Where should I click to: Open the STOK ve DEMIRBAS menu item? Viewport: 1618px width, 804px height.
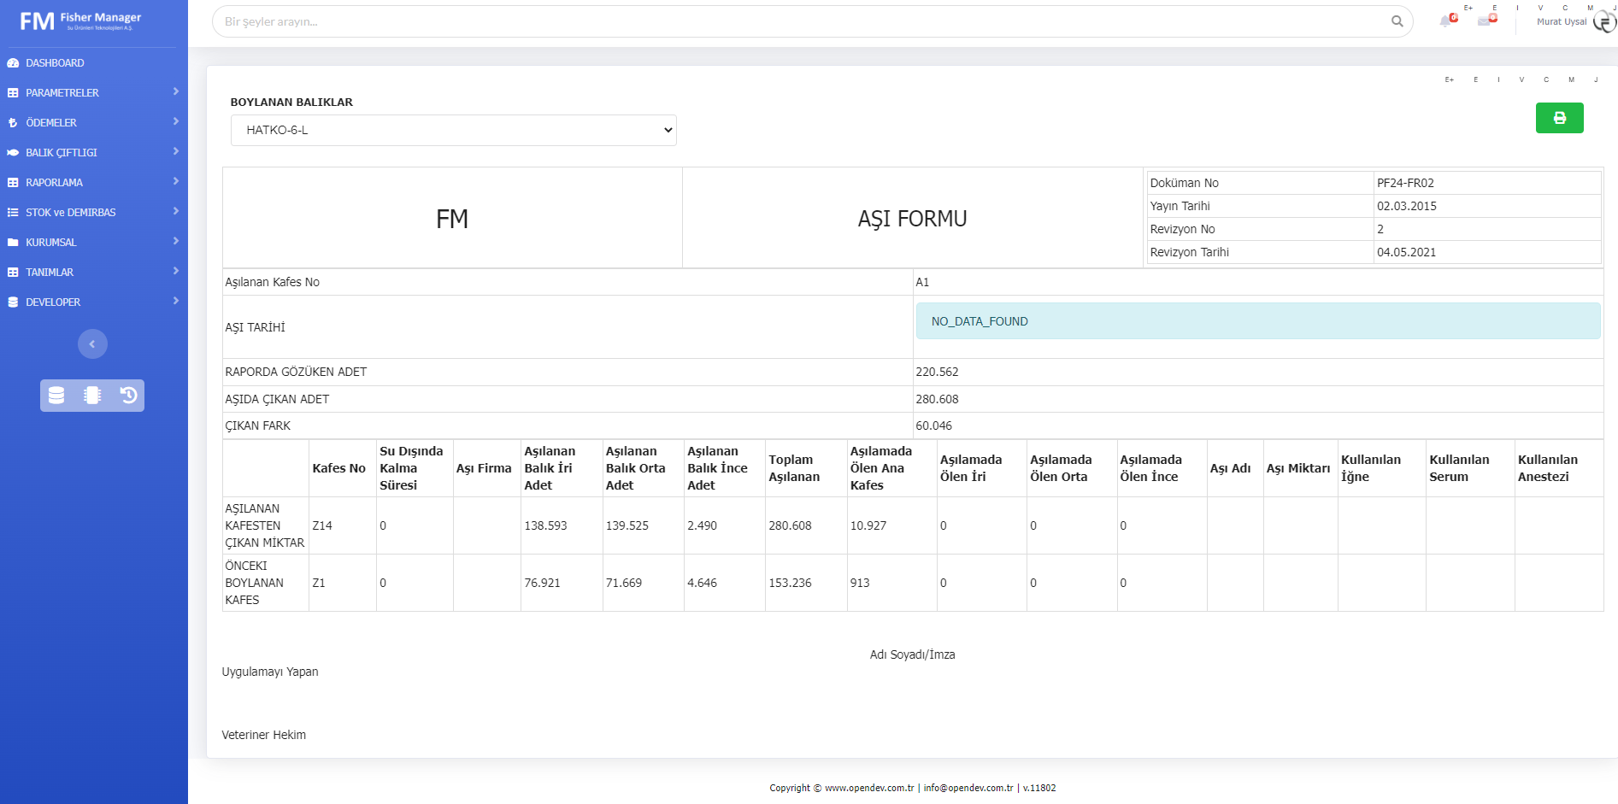[71, 213]
